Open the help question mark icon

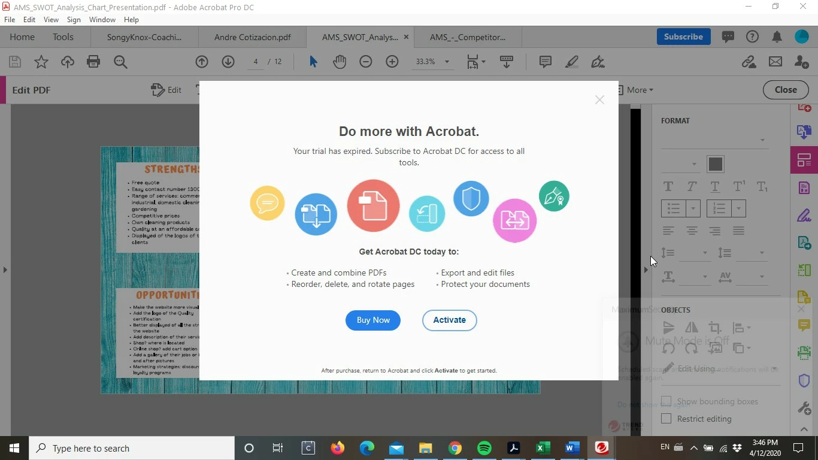click(752, 37)
